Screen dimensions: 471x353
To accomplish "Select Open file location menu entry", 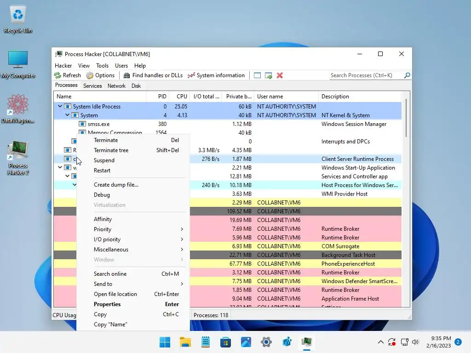I will [133, 294].
